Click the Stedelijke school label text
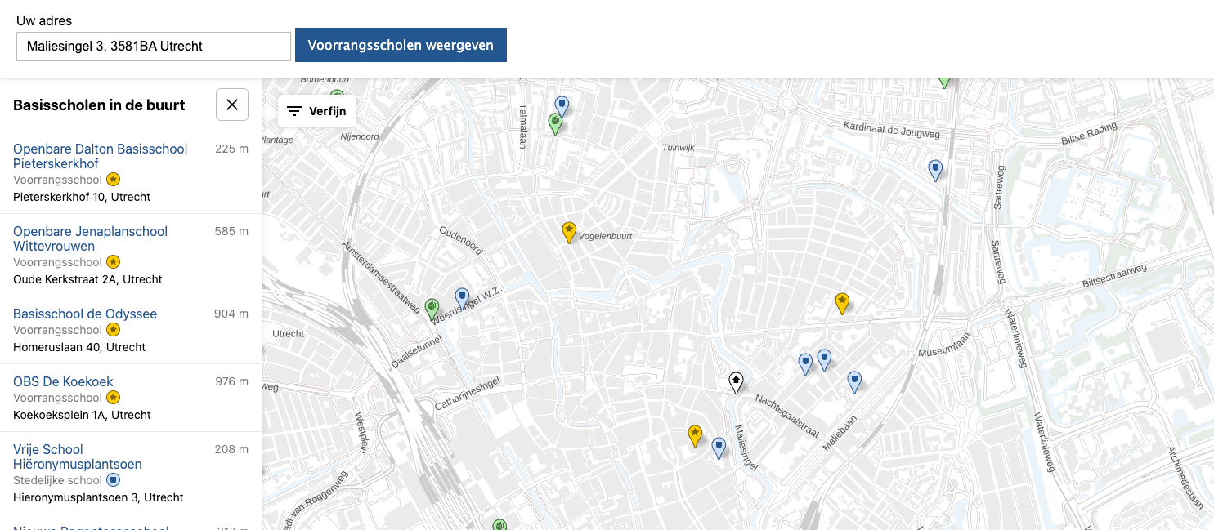 (x=57, y=480)
